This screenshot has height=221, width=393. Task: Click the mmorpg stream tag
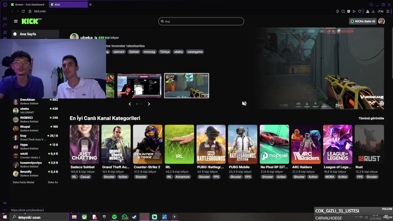coord(150,52)
